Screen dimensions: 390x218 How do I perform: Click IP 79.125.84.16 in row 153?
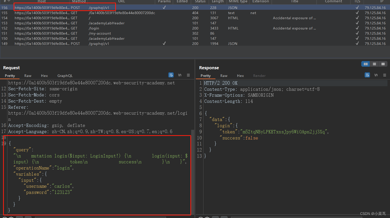(375, 23)
